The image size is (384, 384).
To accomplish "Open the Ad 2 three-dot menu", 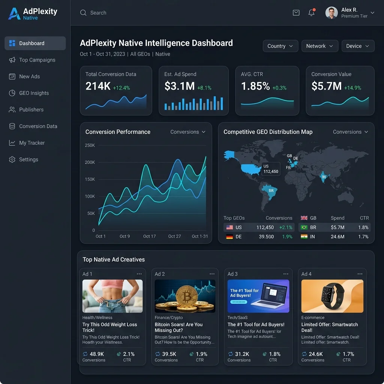I will [x=212, y=274].
